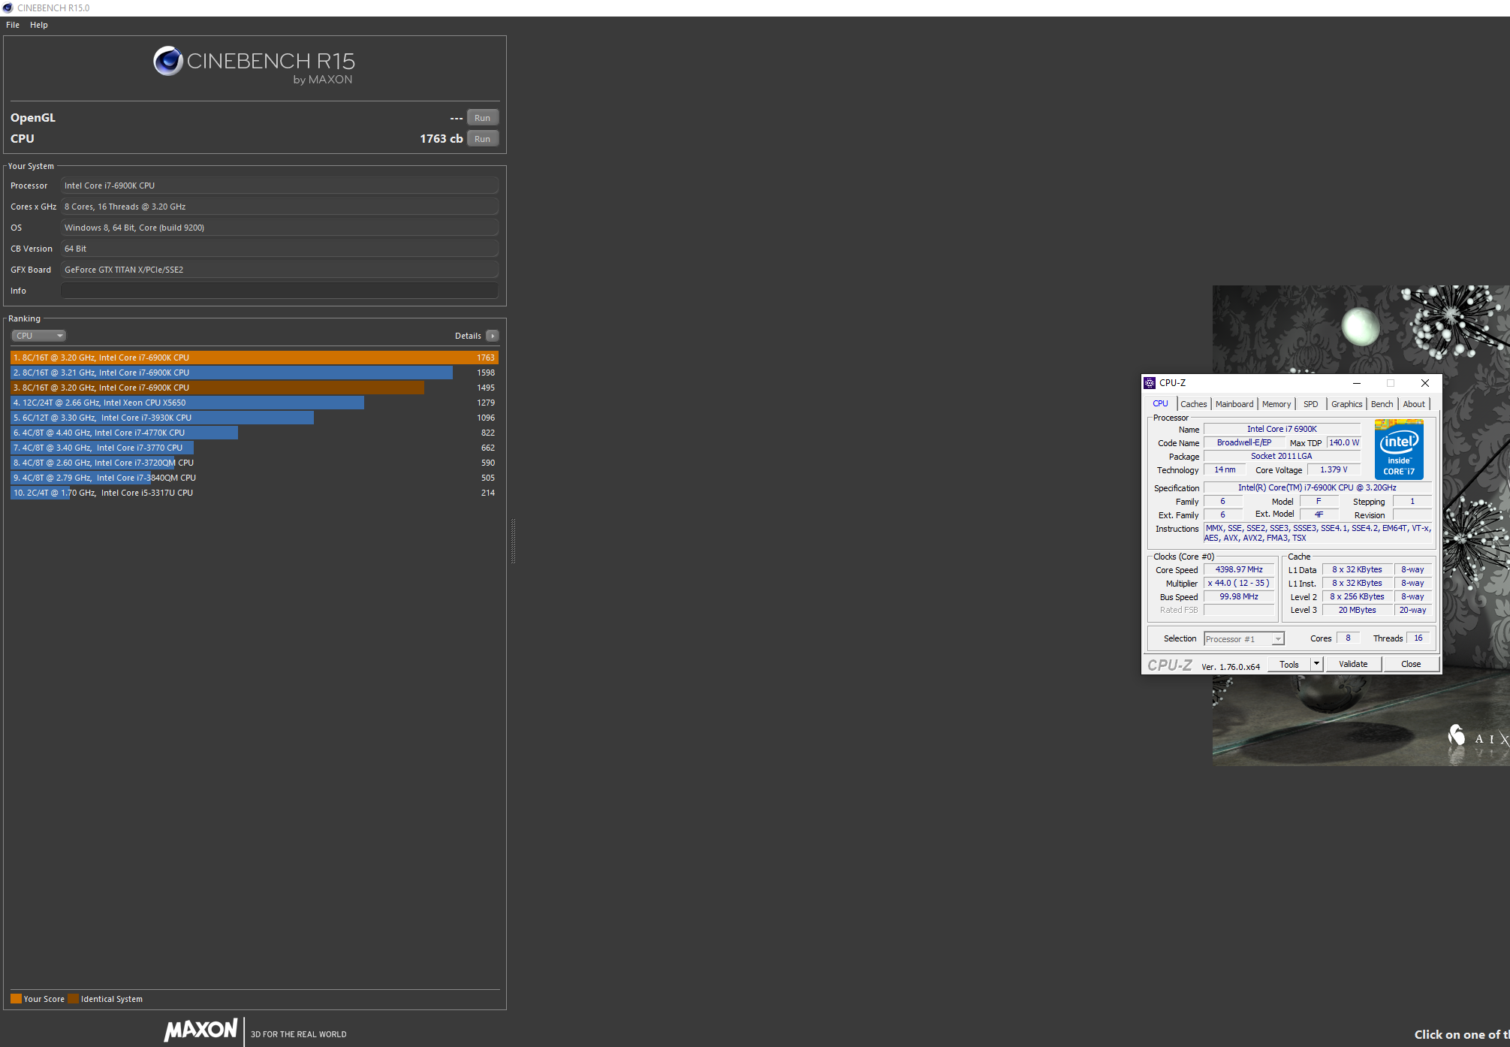Switch to the CPU tab in CPU-Z
This screenshot has width=1510, height=1047.
click(1160, 404)
